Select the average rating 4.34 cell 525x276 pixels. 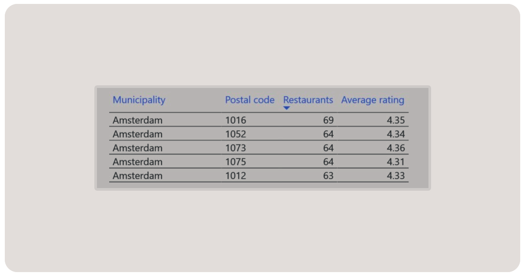396,134
